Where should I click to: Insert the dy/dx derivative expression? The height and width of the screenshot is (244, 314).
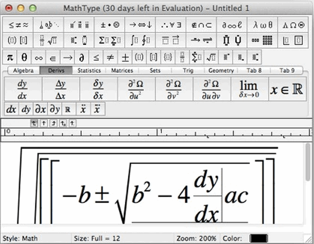pyautogui.click(x=23, y=89)
